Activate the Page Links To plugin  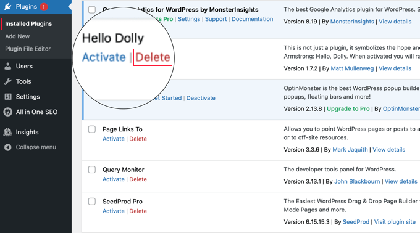coord(114,139)
